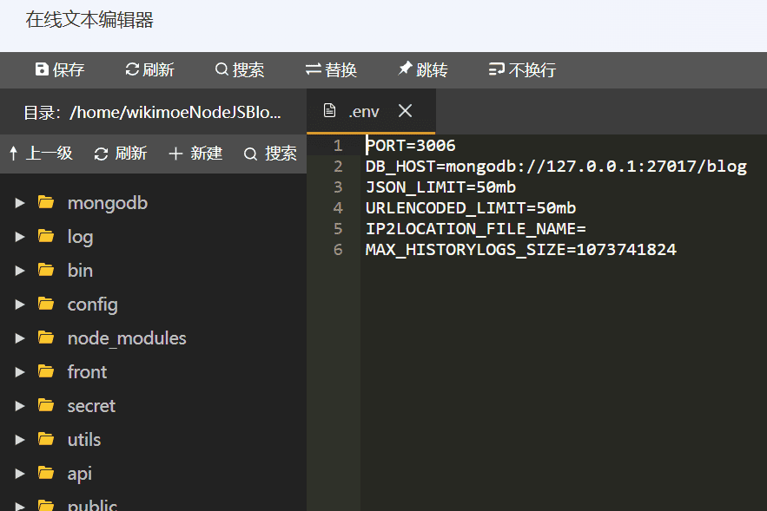Screen dimensions: 767x511
Task: Select the utils folder
Action: 83,440
